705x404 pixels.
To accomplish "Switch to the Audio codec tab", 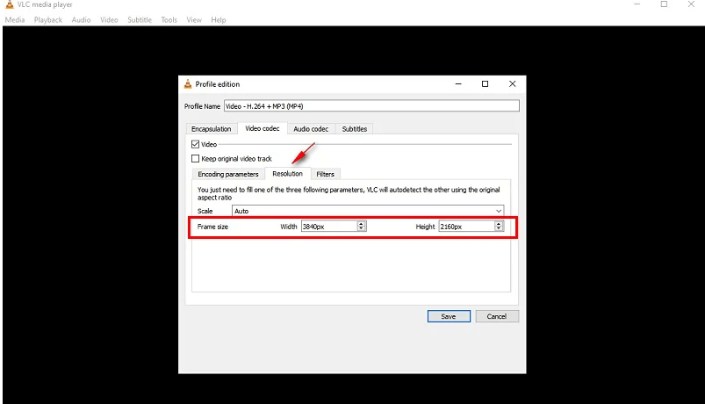I will click(x=311, y=129).
